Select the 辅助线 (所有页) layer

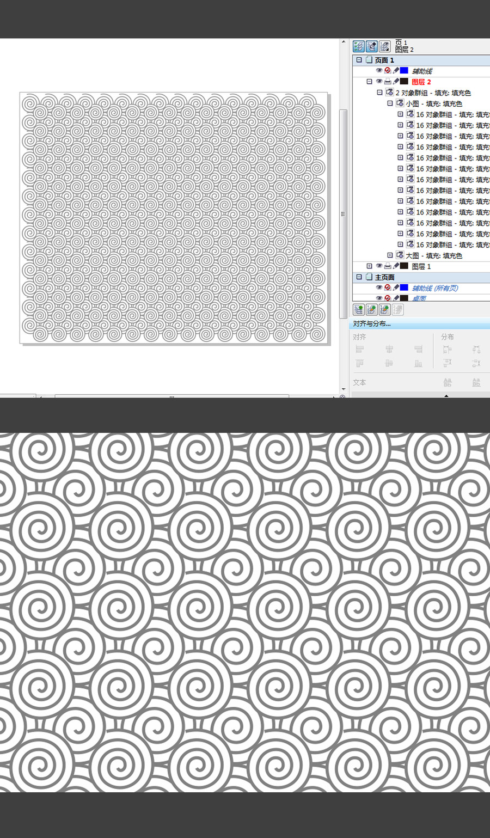435,288
